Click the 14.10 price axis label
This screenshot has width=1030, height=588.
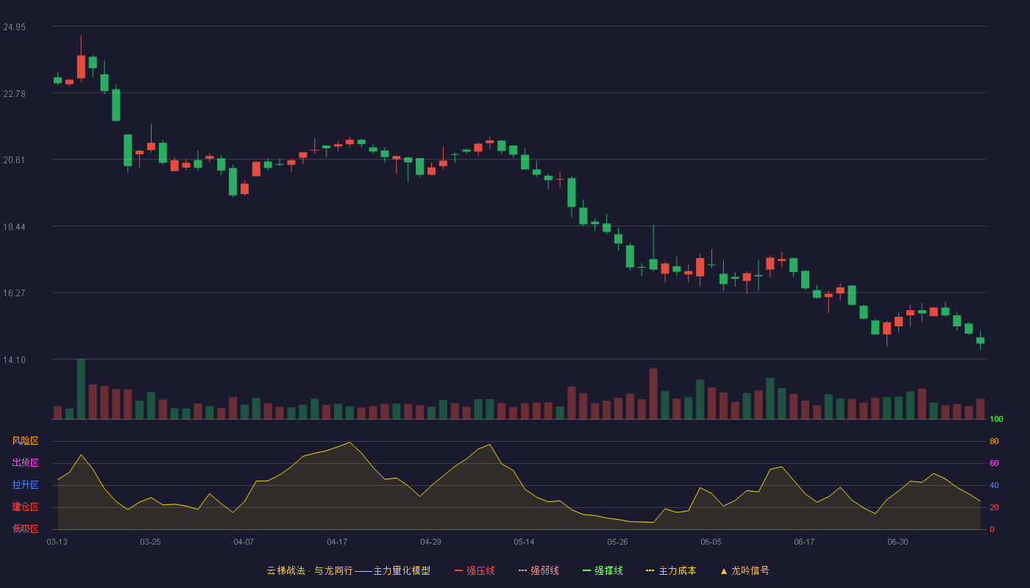tap(14, 359)
